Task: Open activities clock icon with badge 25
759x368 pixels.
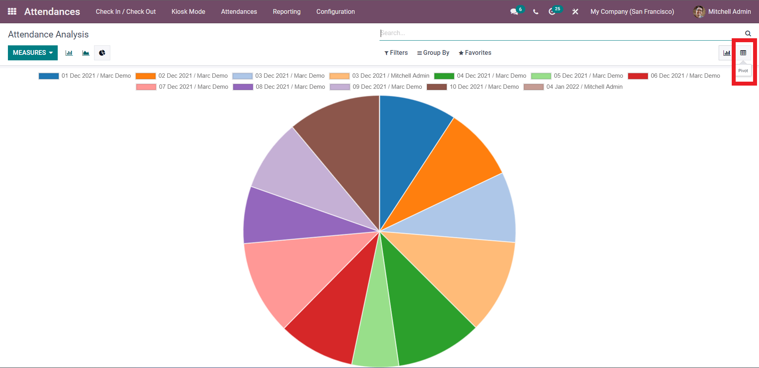Action: (x=552, y=12)
